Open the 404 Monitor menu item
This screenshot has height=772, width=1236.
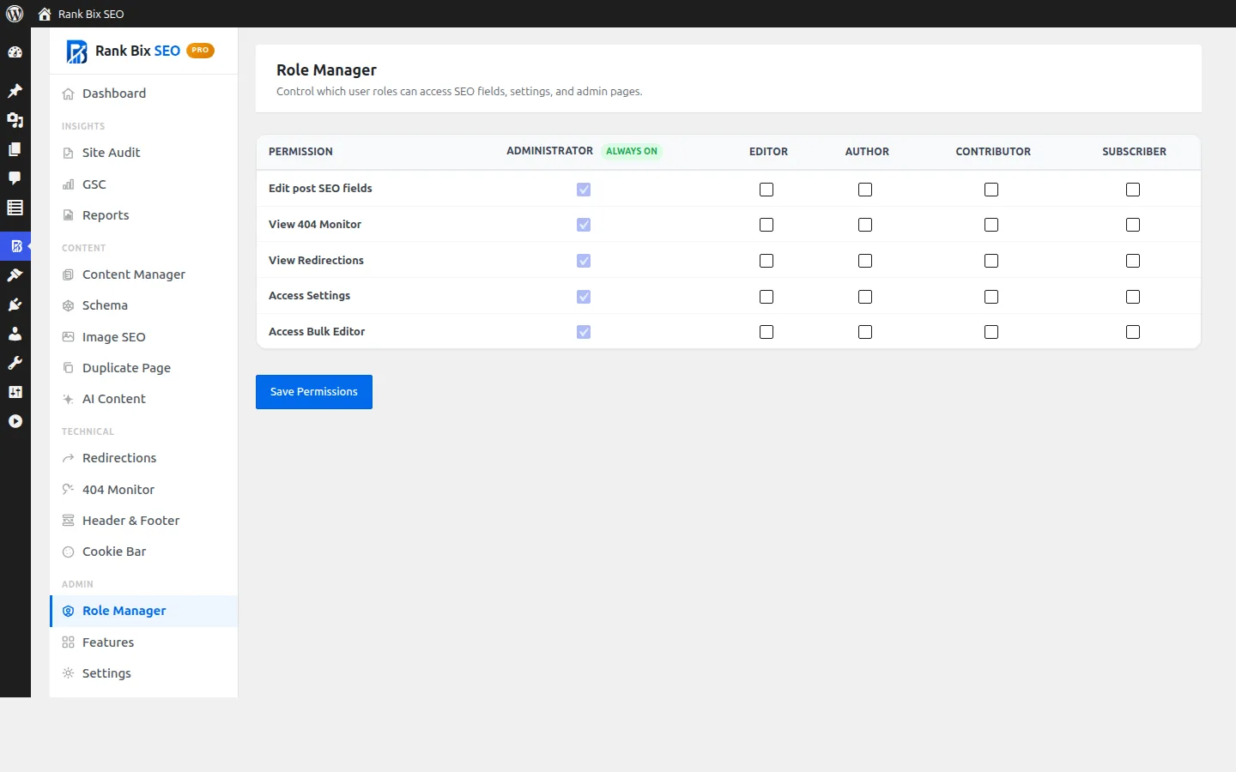[143, 490]
